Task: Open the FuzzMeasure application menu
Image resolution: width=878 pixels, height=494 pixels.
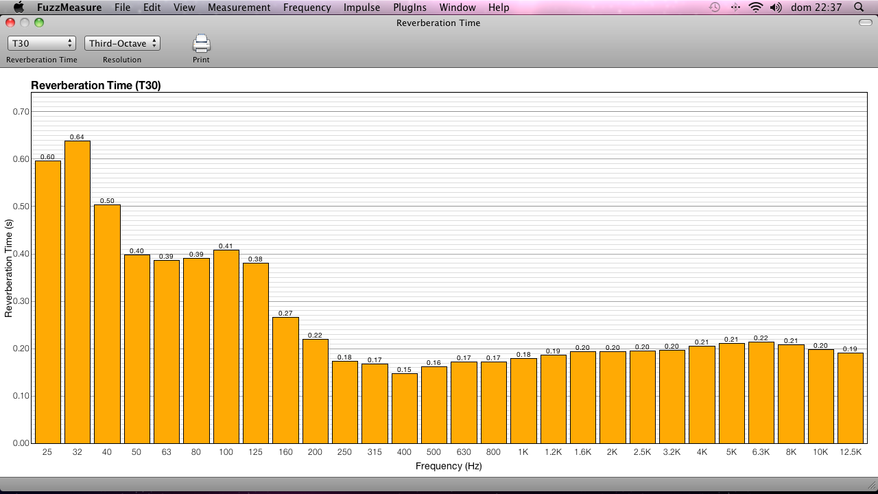Action: 69,8
